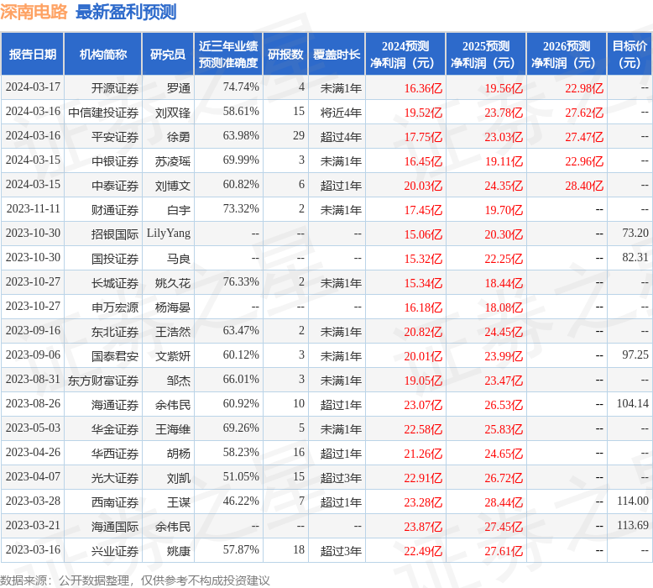
Task: Click the 2024 profit value 16.36亿
Action: pos(423,88)
